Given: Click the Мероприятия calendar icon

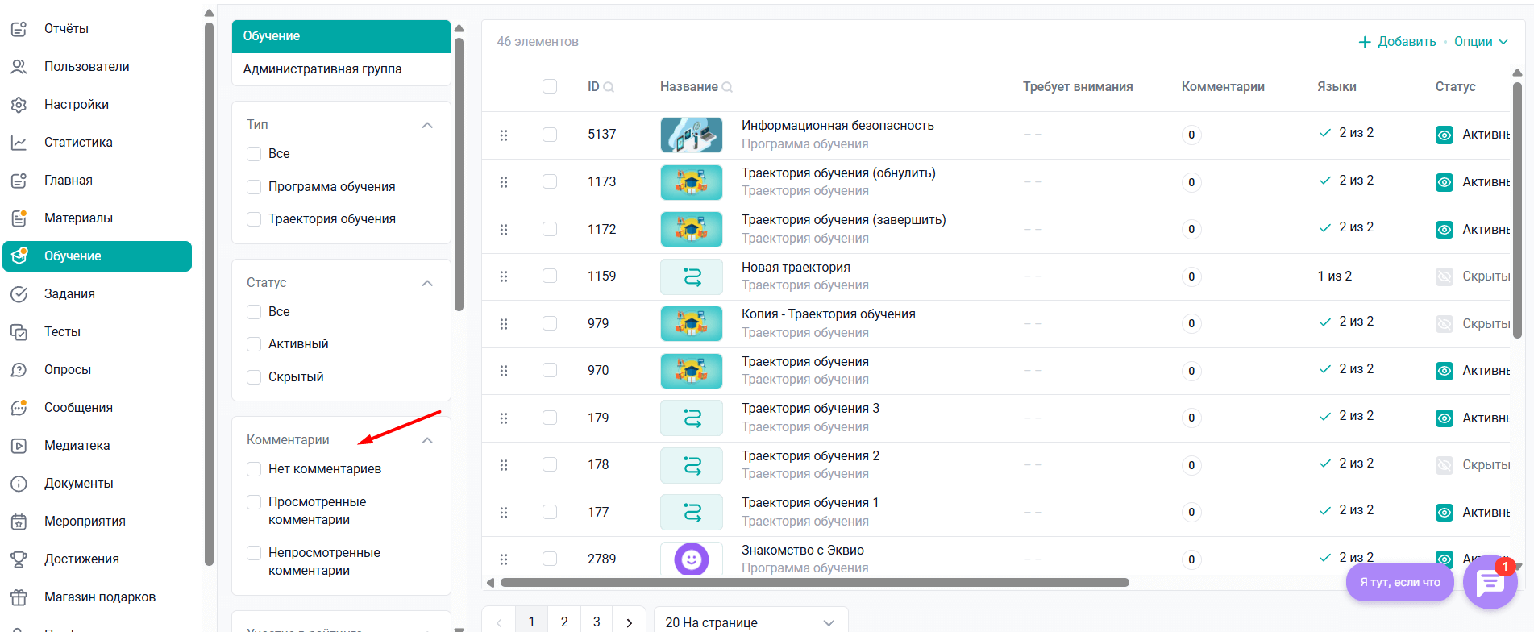Looking at the screenshot, I should click(19, 522).
